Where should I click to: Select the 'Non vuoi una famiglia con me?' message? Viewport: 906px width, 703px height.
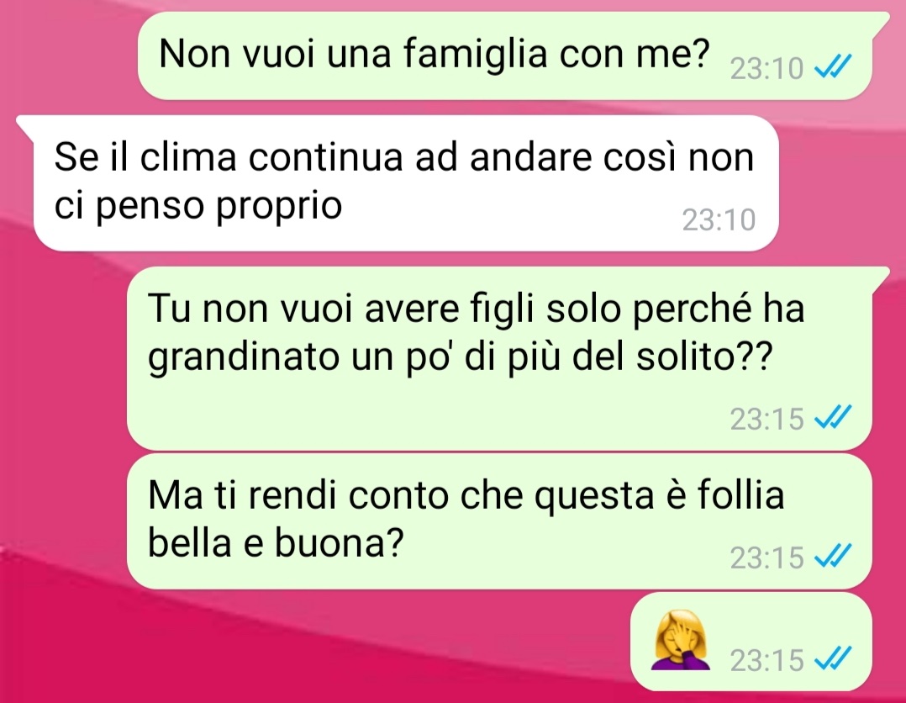[x=504, y=55]
